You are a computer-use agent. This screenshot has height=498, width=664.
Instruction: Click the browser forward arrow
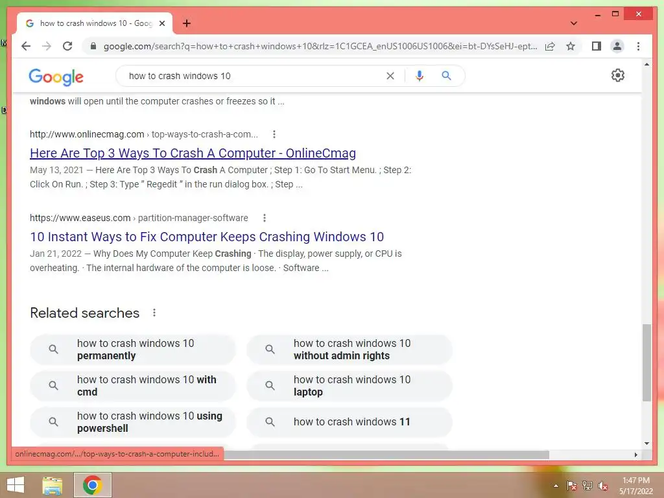(x=47, y=46)
